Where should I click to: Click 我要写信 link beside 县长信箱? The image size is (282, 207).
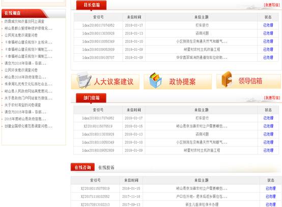272,5
